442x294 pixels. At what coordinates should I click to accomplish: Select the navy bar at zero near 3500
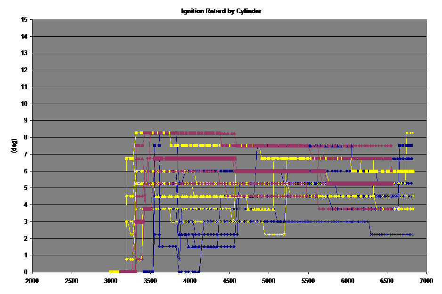click(x=148, y=272)
